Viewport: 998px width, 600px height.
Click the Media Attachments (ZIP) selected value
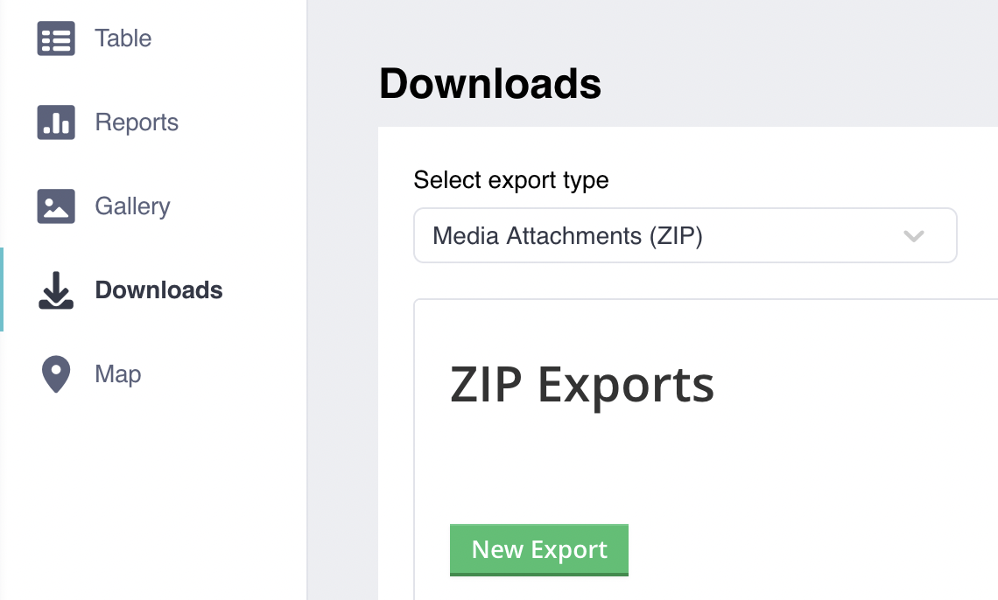[x=567, y=236]
